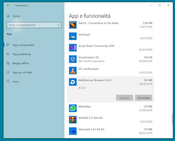Select the VeraCrypt list entry
This screenshot has width=175, height=141.
111,36
